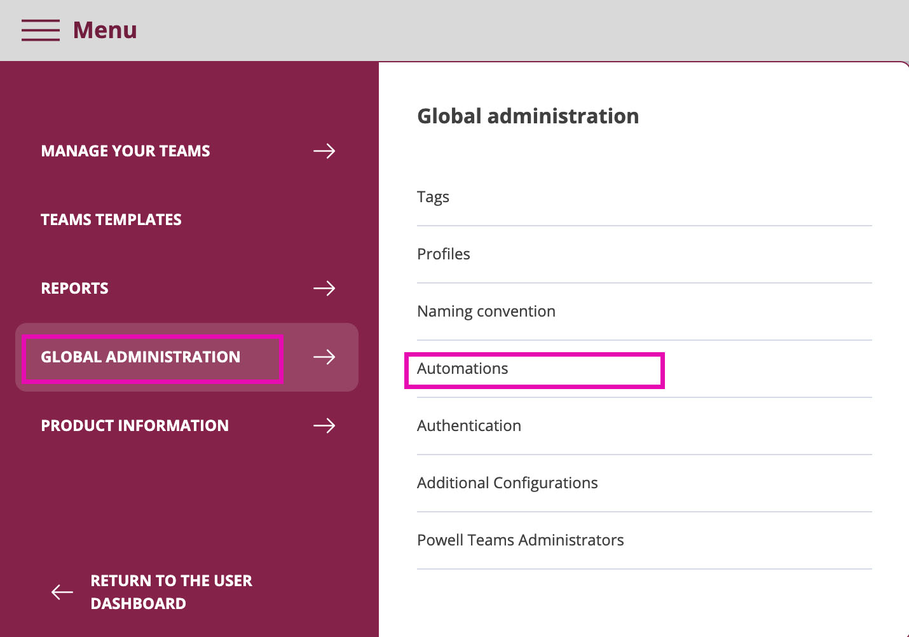Click the hamburger menu icon
The height and width of the screenshot is (637, 909).
click(x=41, y=30)
